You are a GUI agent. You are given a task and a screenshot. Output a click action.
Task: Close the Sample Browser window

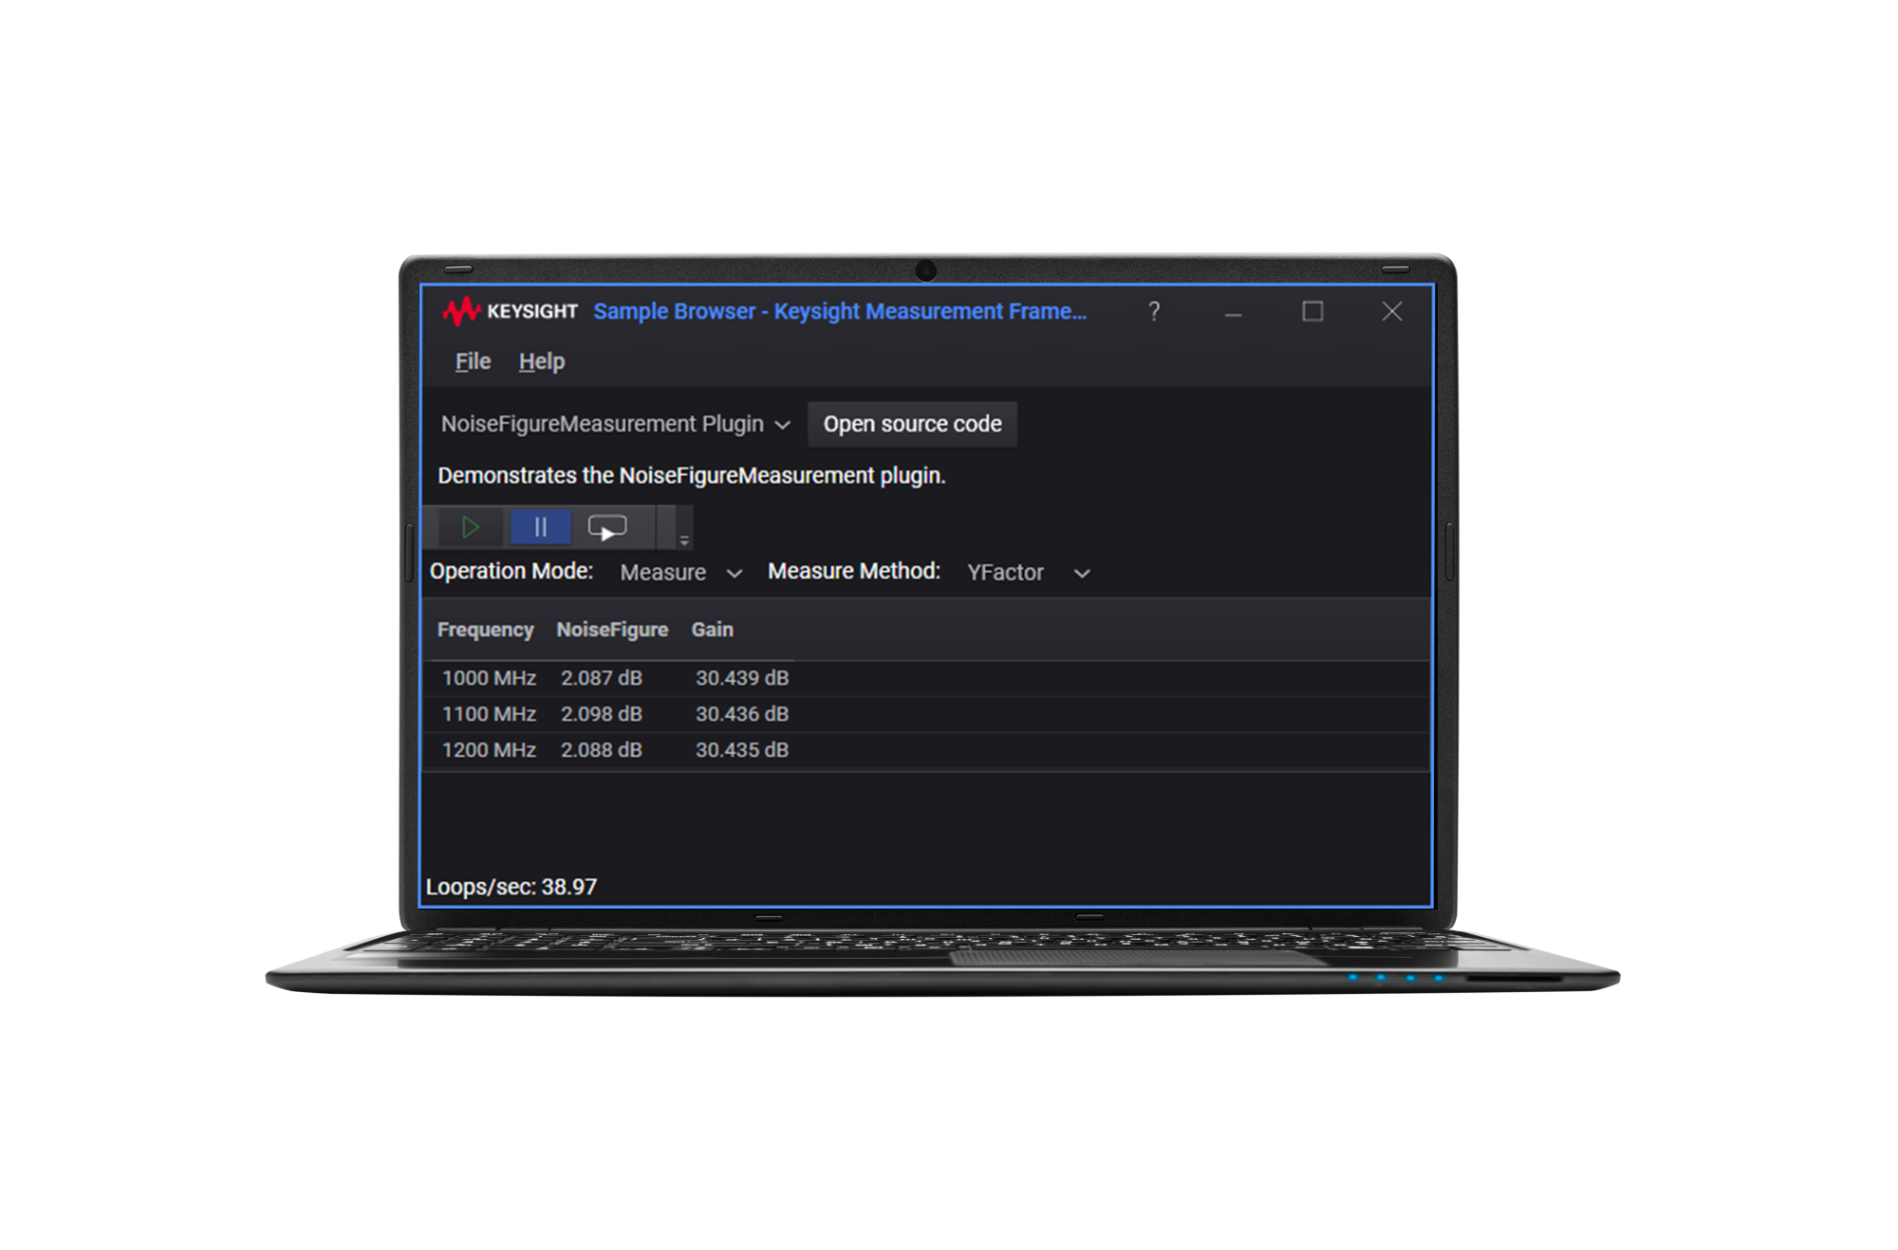click(1391, 311)
